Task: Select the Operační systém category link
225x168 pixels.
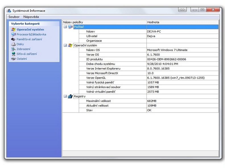Action: point(30,30)
